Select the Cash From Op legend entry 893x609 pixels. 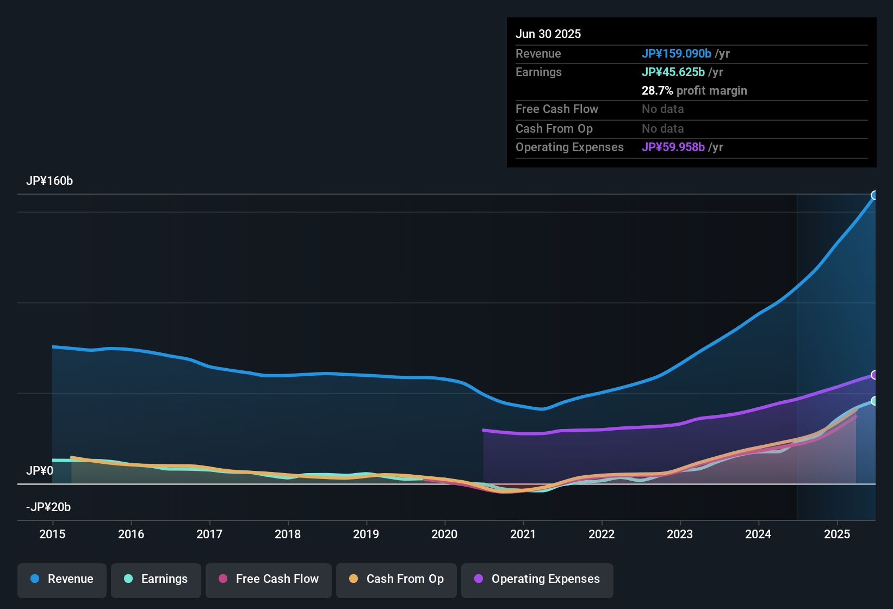pyautogui.click(x=396, y=579)
